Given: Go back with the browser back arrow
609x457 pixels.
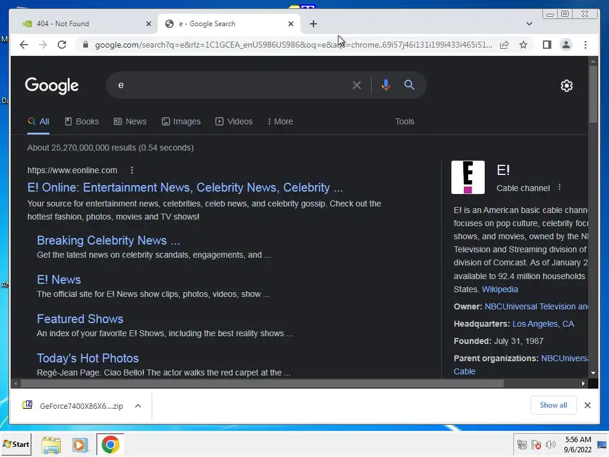Looking at the screenshot, I should (24, 45).
